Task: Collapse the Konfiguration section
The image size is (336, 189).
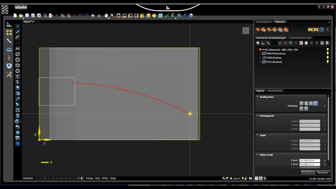Action: [x=257, y=97]
